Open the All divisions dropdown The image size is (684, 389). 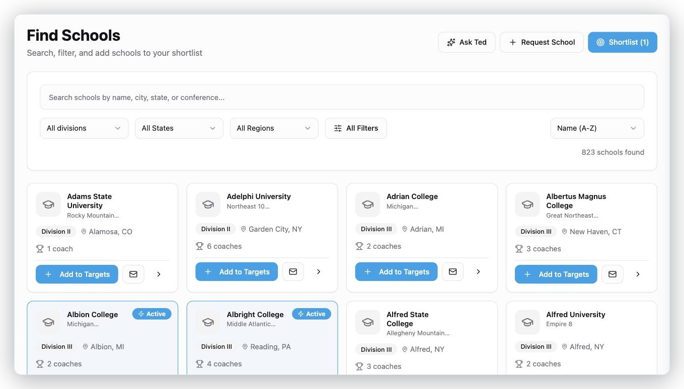click(x=84, y=128)
